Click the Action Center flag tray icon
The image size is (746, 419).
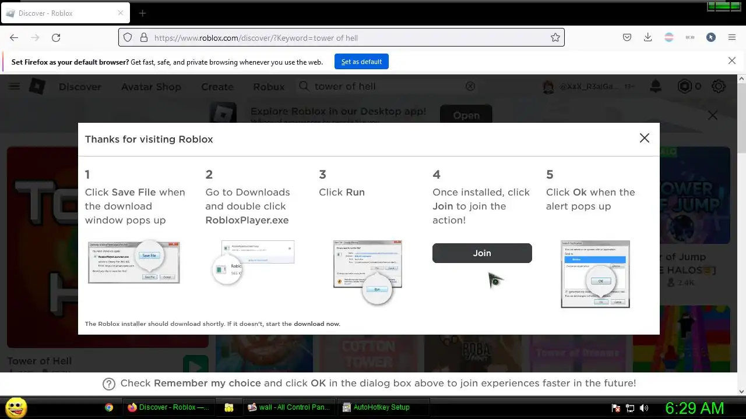click(615, 408)
